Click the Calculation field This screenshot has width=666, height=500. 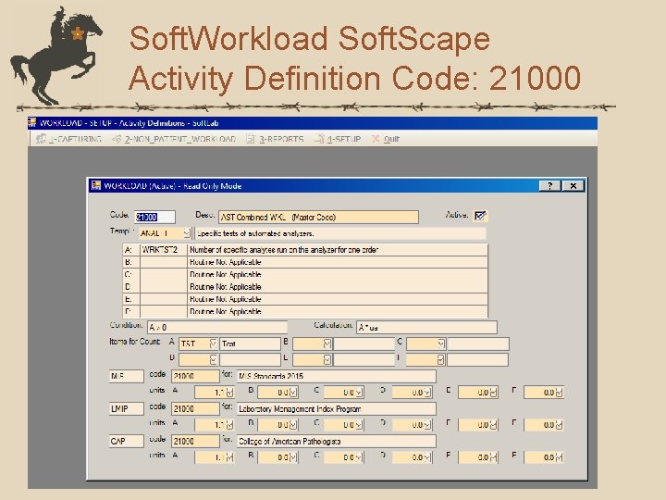coord(426,328)
